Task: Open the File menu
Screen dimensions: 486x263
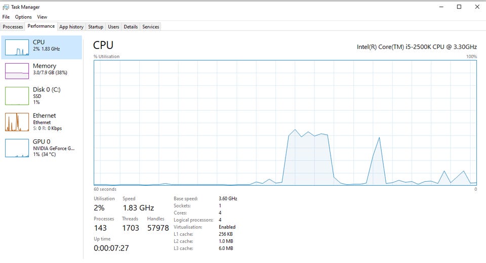Action: [x=6, y=17]
